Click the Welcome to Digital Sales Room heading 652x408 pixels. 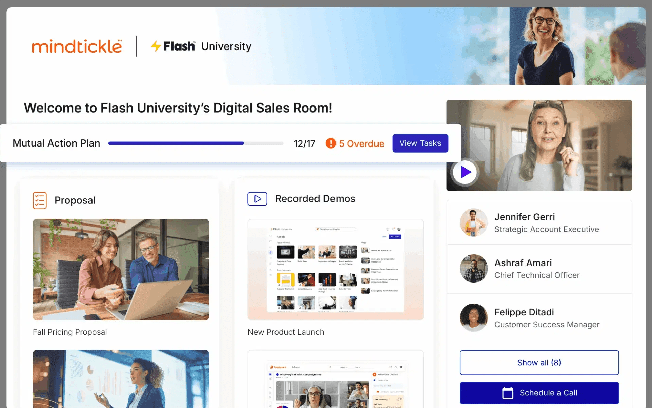click(178, 108)
